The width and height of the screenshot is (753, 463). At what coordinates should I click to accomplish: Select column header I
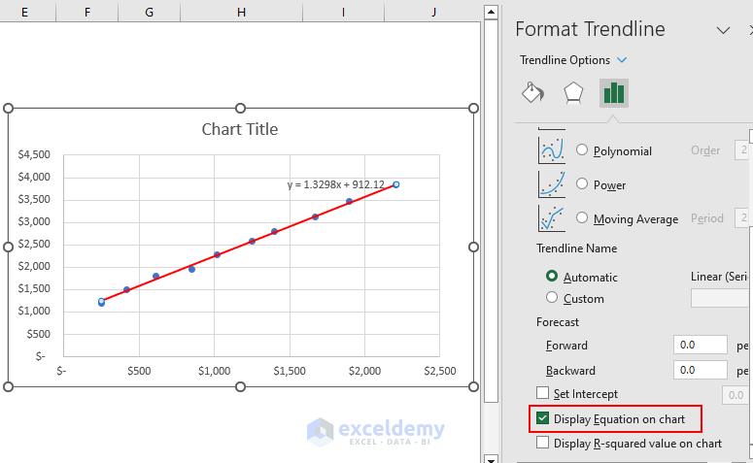click(x=343, y=12)
